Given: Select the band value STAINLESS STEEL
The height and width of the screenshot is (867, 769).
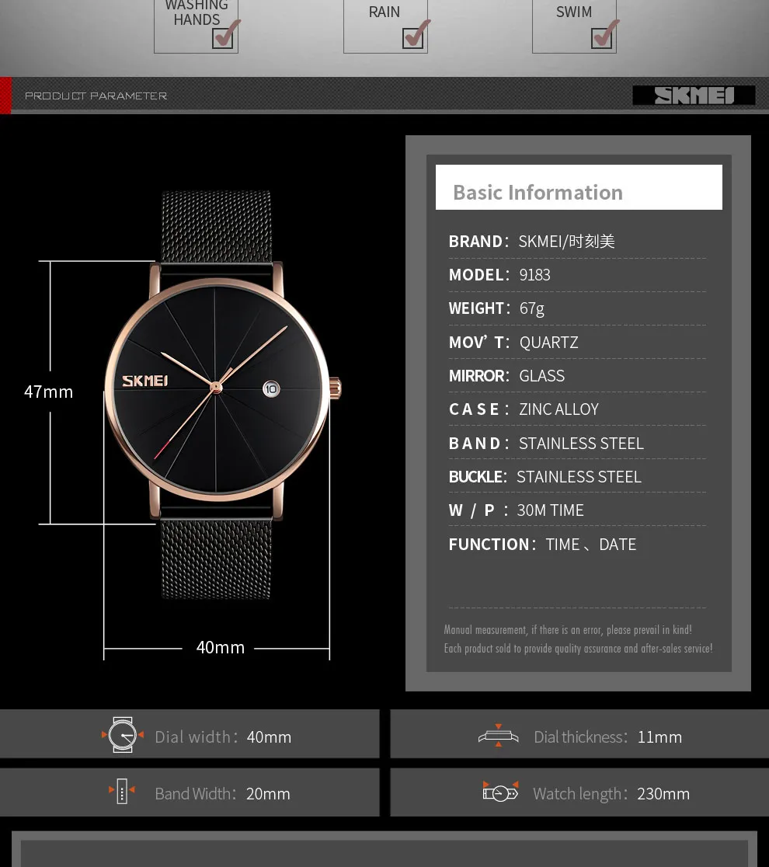Looking at the screenshot, I should coord(581,444).
